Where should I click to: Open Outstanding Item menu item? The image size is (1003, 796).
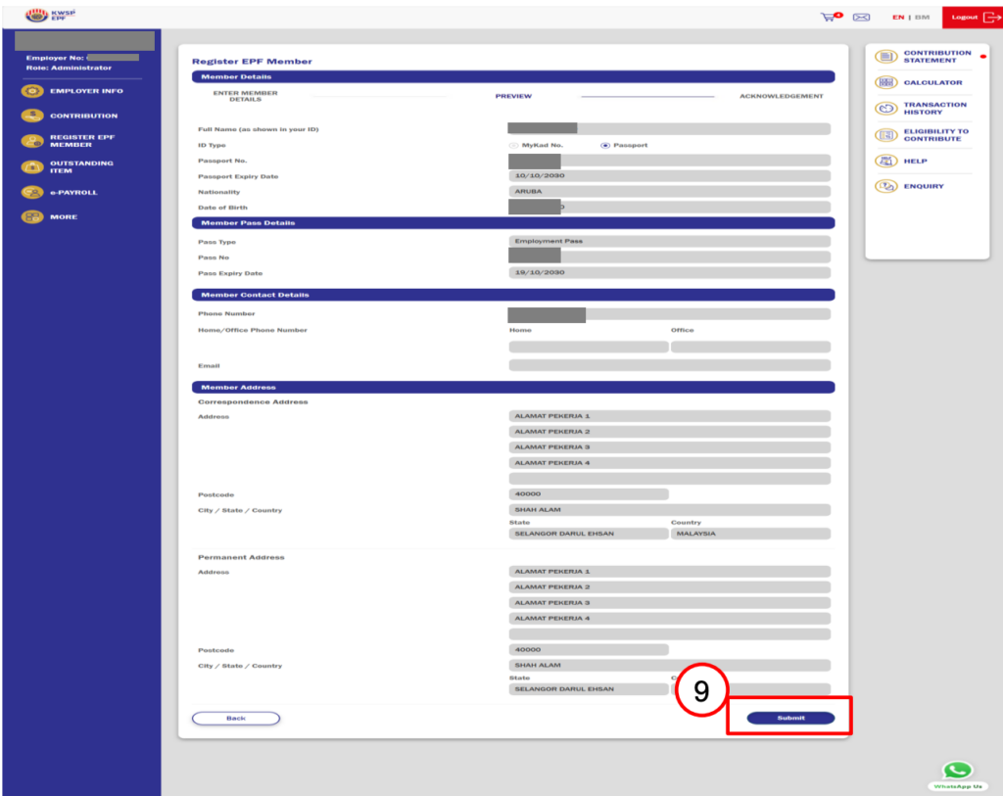81,166
